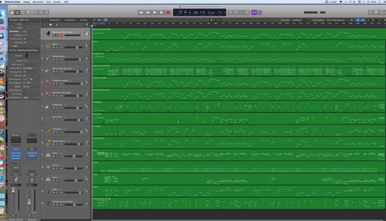The image size is (386, 221).
Task: Click the Cello track icon
Action: tap(48, 191)
